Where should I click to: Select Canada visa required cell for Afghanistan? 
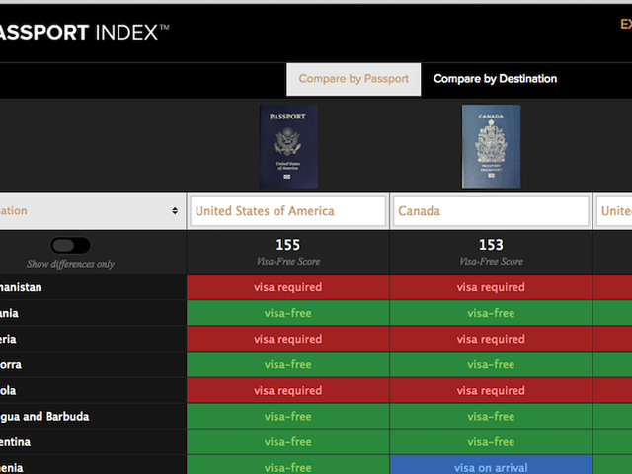point(491,287)
